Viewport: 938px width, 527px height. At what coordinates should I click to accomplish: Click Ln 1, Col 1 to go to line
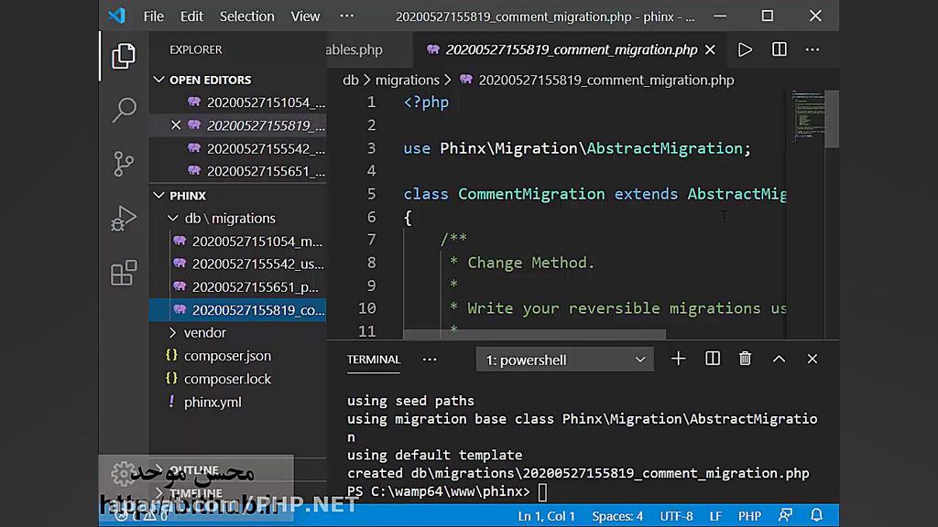(547, 515)
